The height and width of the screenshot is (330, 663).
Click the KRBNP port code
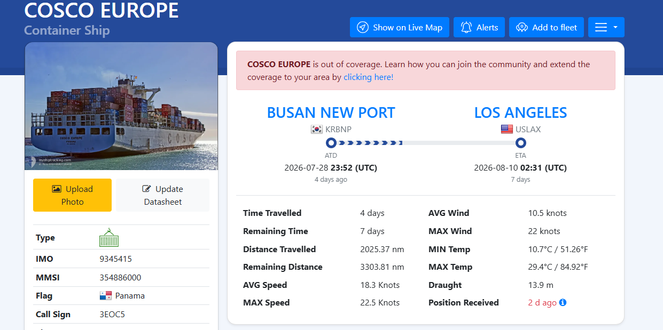coord(338,129)
